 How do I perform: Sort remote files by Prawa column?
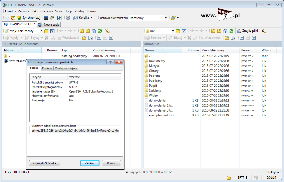[250, 50]
